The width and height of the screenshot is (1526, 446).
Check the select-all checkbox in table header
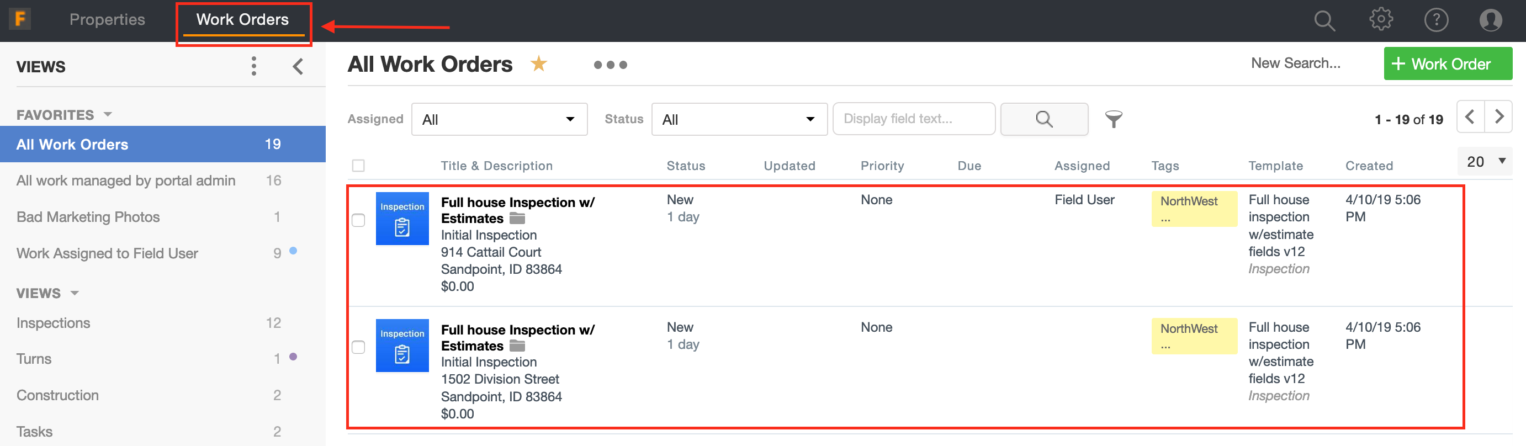coord(358,166)
